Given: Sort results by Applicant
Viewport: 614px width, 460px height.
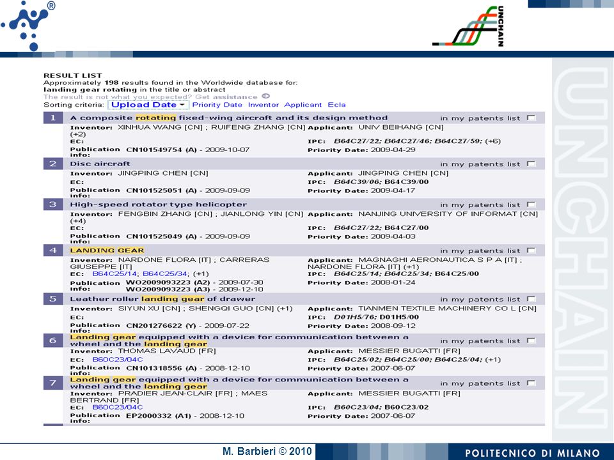Looking at the screenshot, I should pos(303,105).
